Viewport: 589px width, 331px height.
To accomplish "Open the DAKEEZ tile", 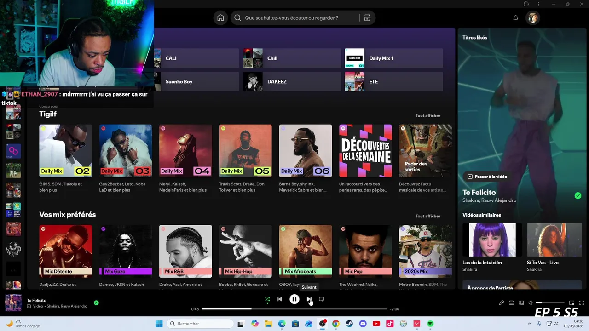I will 292,81.
